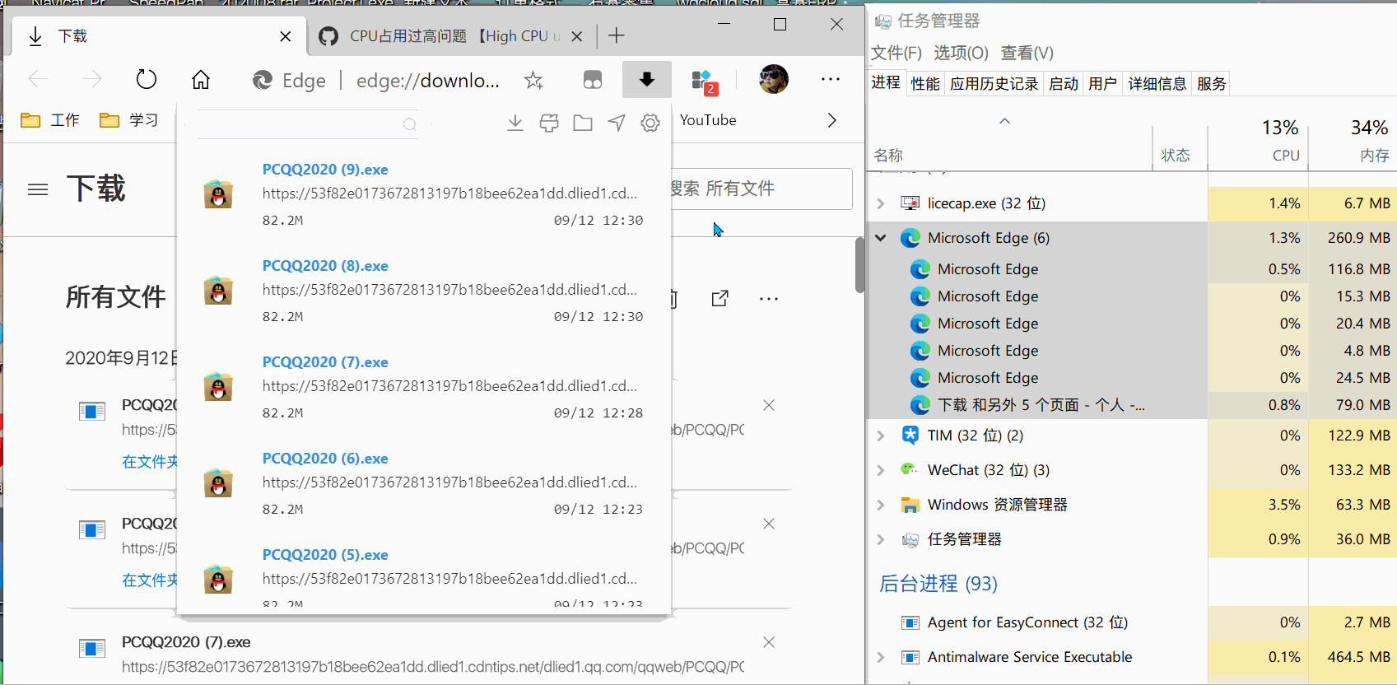Expand the licecap.exe (32 位) process
Image resolution: width=1397 pixels, height=685 pixels.
click(x=881, y=203)
